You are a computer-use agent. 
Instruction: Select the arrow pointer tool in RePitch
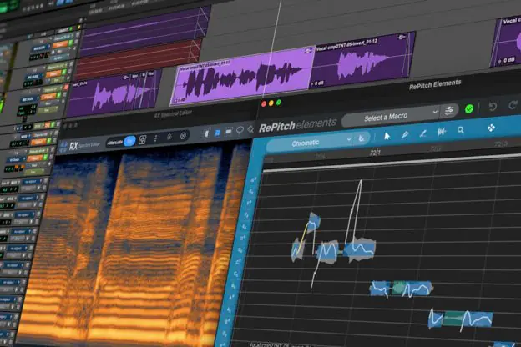[387, 136]
